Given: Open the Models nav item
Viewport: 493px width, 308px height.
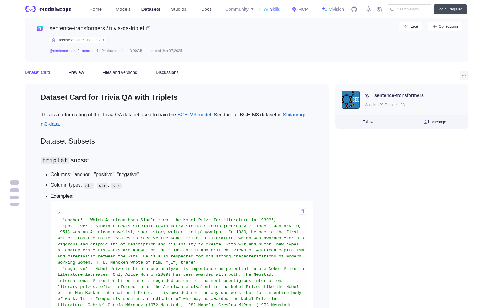Looking at the screenshot, I should (123, 9).
